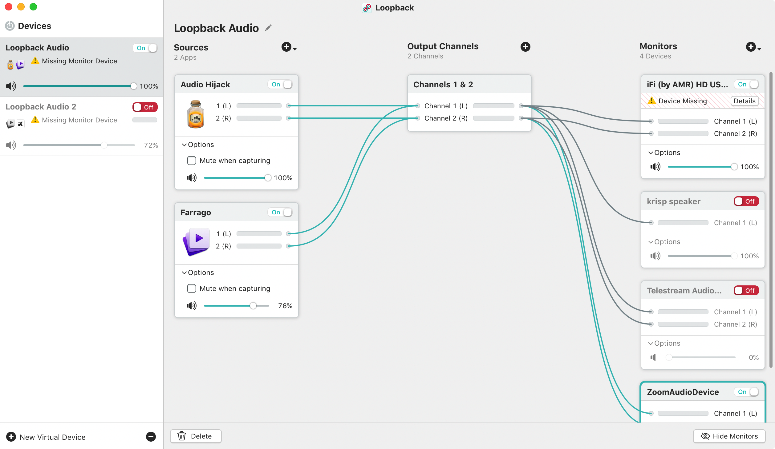775x449 pixels.
Task: Click the warning icon under Loopback Audio 2
Action: click(35, 120)
